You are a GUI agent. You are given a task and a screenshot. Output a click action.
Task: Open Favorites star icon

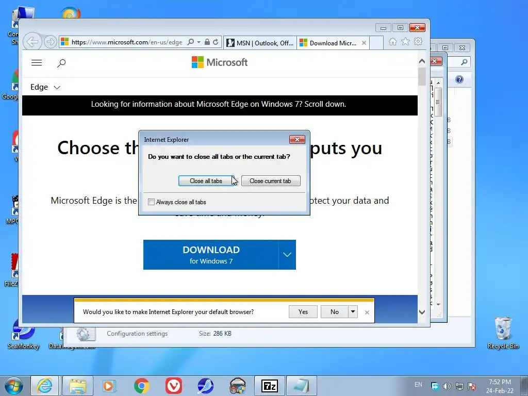tap(405, 42)
